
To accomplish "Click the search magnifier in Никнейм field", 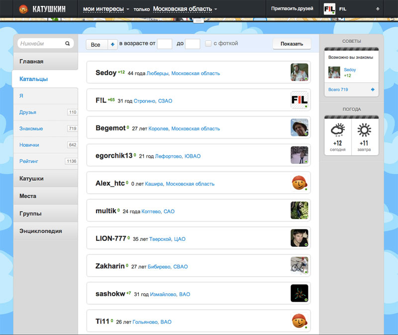I will tap(67, 43).
